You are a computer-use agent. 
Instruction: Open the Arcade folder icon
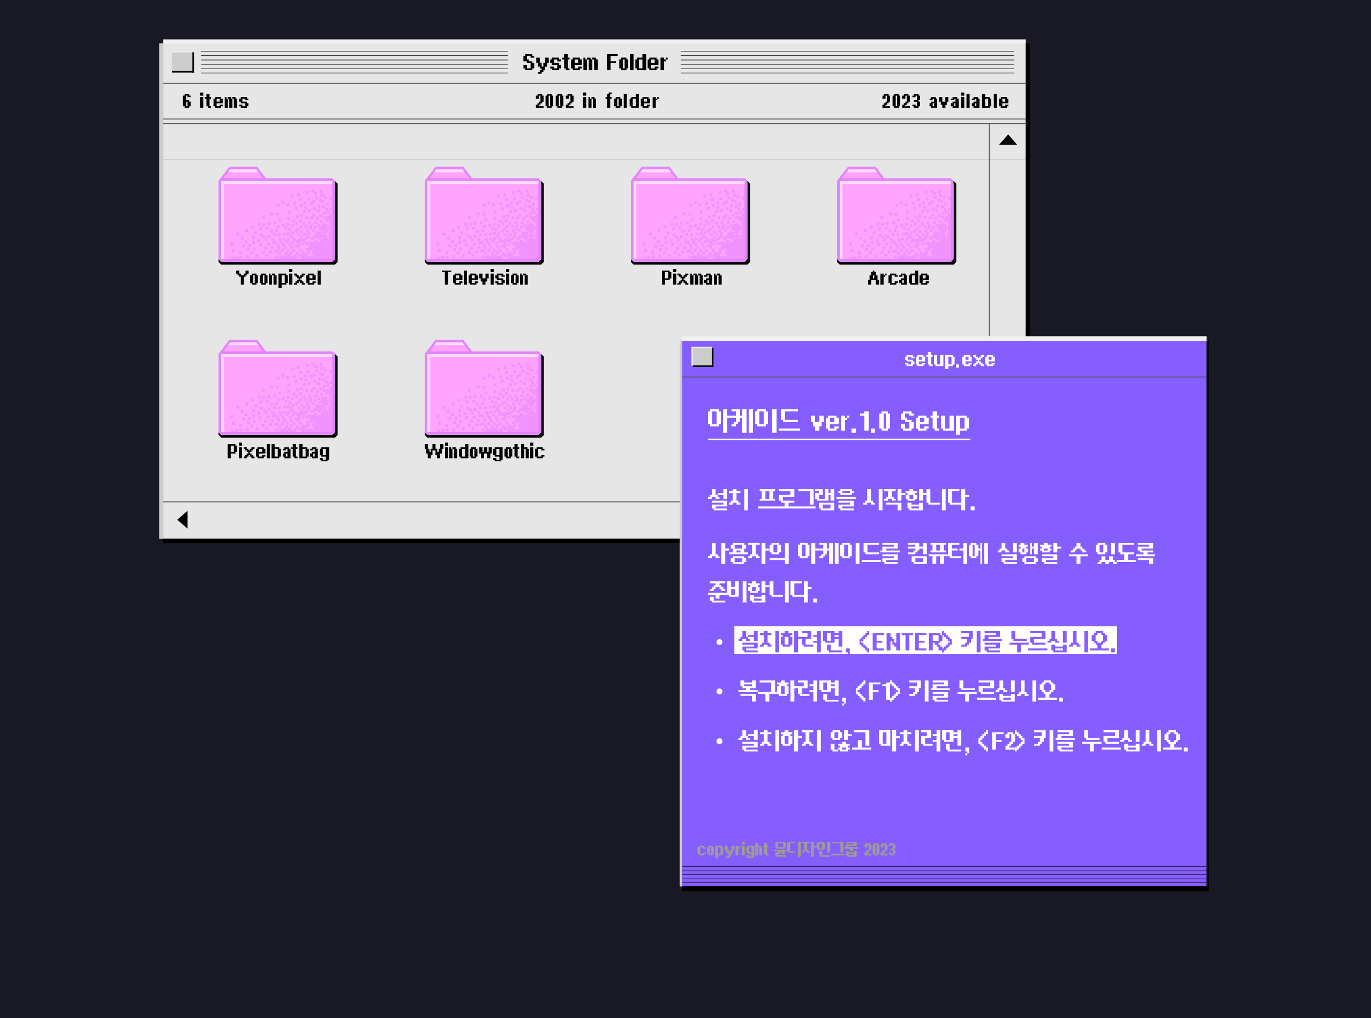click(897, 215)
